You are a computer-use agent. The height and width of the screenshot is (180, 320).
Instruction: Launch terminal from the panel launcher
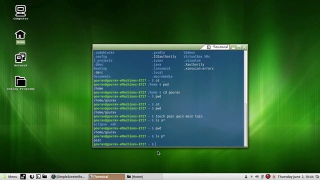[38, 176]
